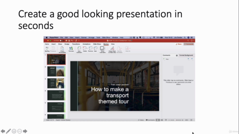Advance with the slideshow forward arrow
The width and height of the screenshot is (239, 134).
[x=25, y=131]
